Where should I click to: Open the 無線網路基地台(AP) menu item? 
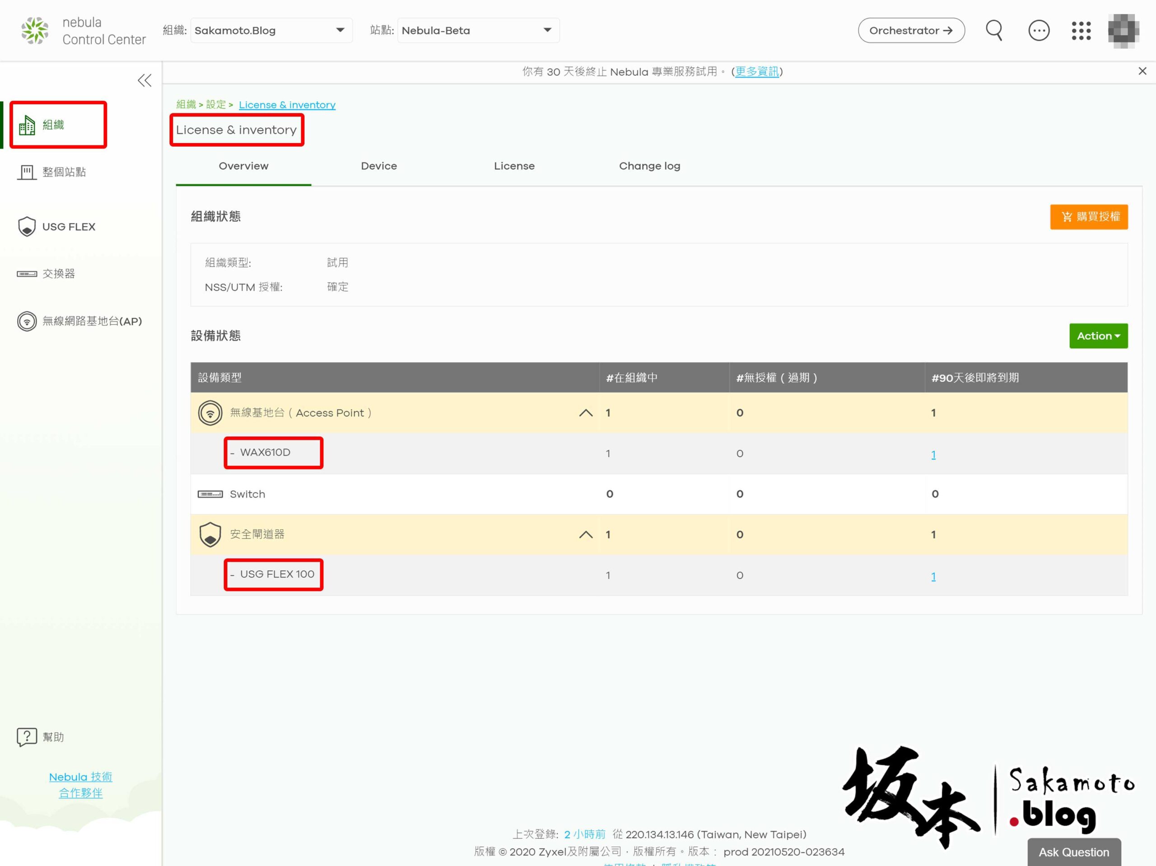coord(92,321)
